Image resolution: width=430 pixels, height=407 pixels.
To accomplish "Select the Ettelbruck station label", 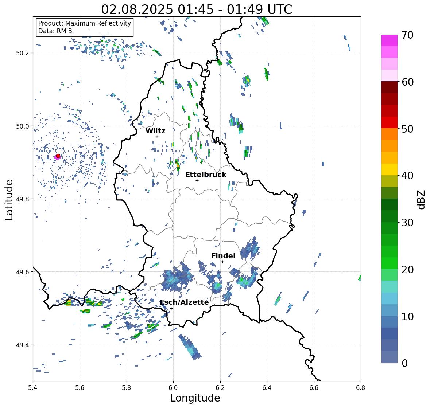I will coord(206,175).
